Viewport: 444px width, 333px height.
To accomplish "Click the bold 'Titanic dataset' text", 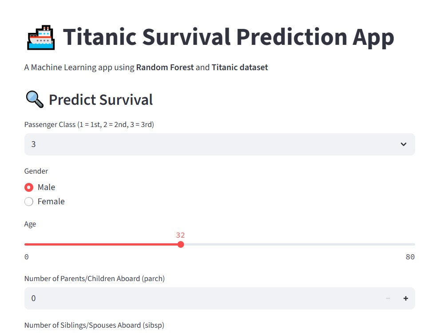I will coord(240,67).
